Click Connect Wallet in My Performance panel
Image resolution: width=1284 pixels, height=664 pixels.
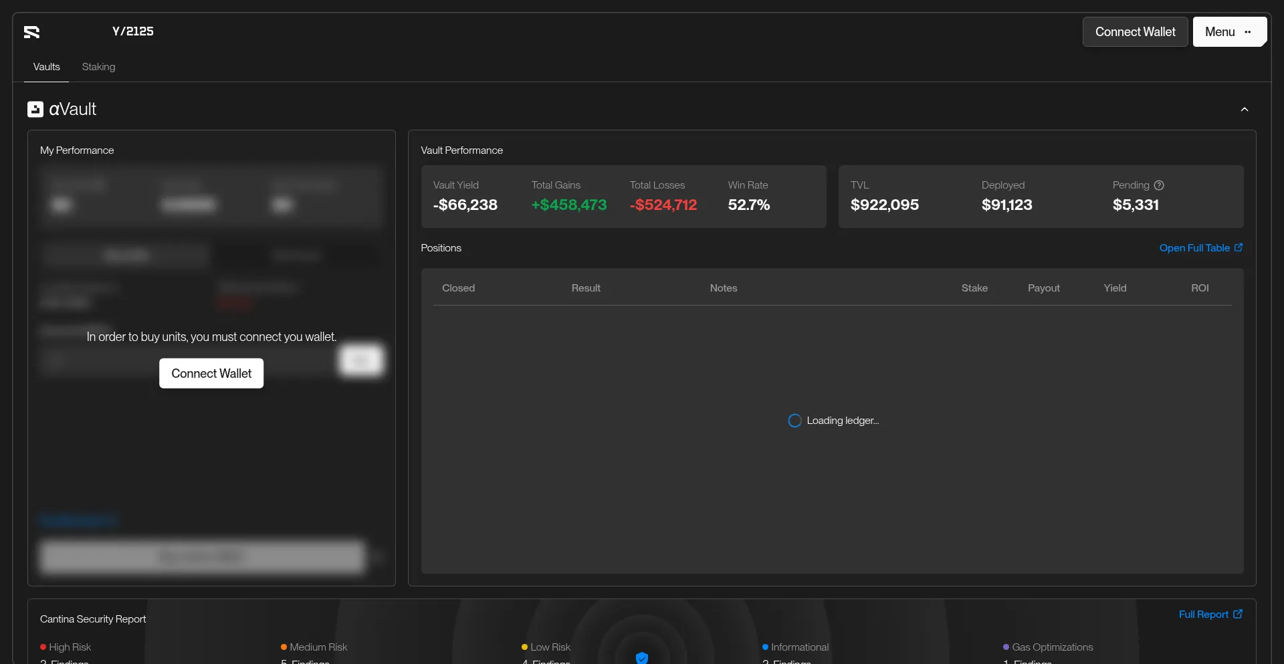tap(211, 373)
